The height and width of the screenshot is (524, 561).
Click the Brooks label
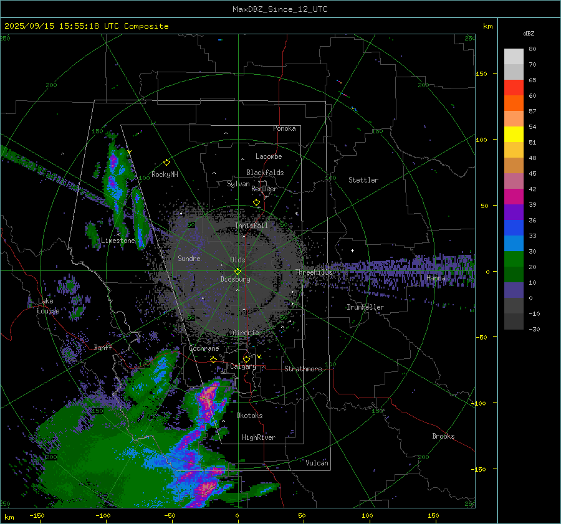443,436
